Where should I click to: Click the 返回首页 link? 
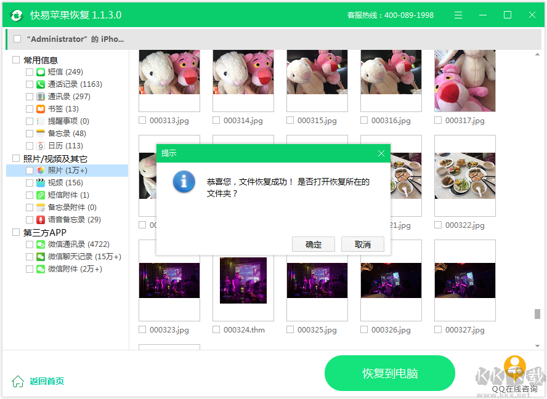click(47, 381)
